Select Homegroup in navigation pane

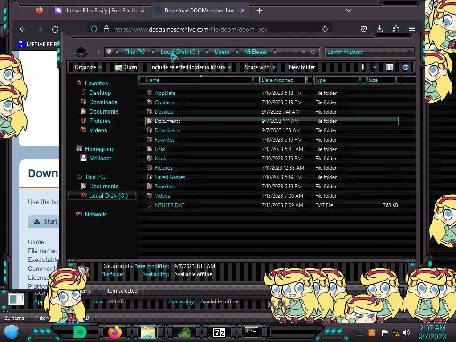pyautogui.click(x=99, y=149)
